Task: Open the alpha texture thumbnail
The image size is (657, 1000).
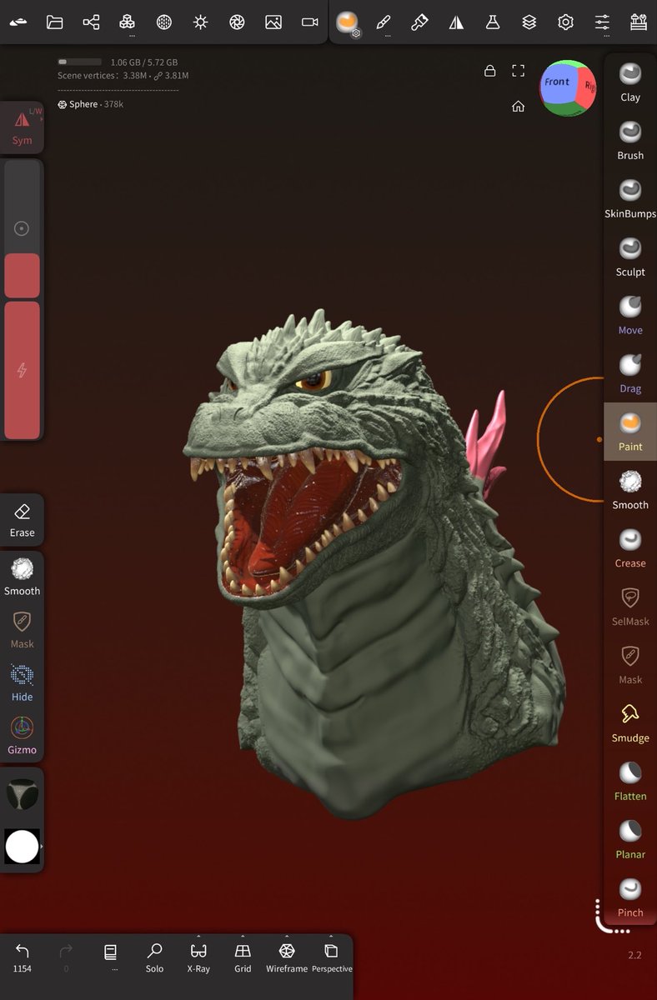Action: point(22,795)
